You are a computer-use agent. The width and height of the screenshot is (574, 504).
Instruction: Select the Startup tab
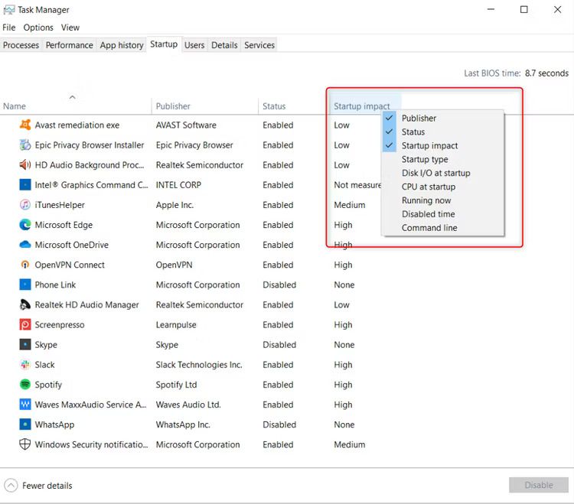[164, 44]
